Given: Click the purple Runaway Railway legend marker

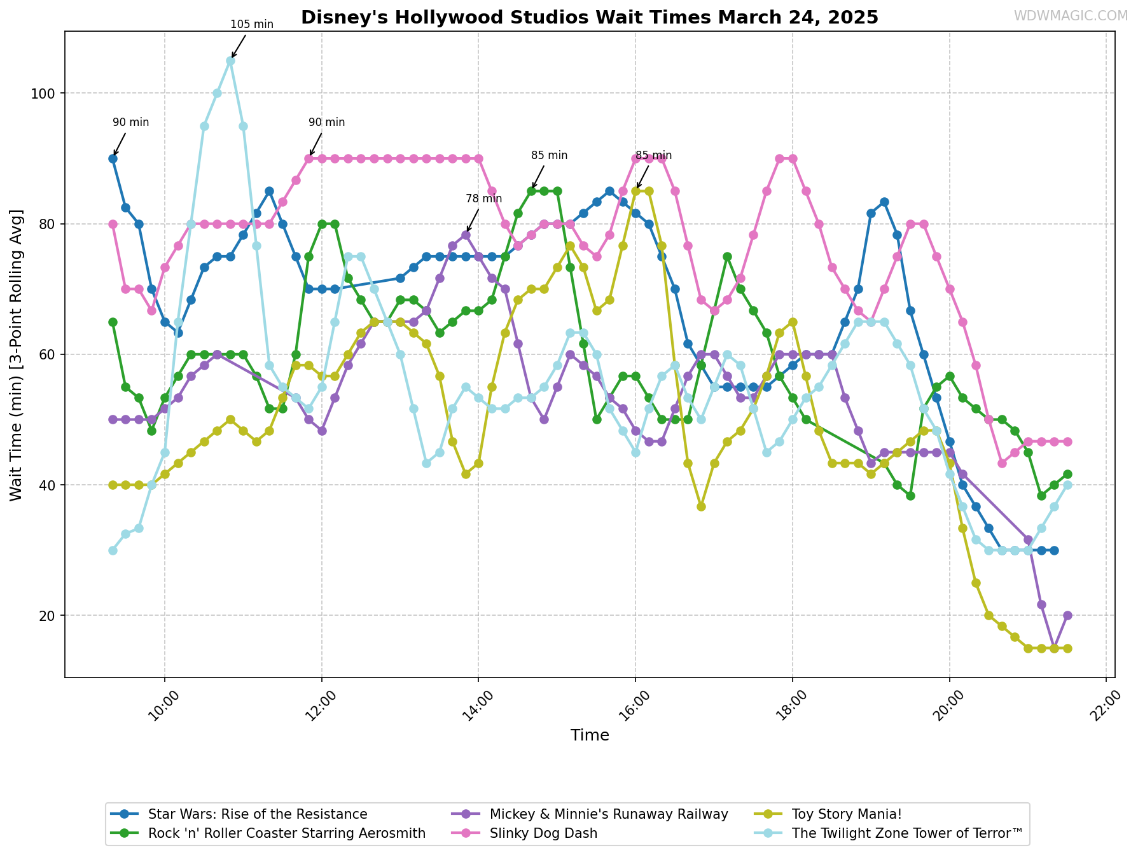Looking at the screenshot, I should click(x=466, y=814).
